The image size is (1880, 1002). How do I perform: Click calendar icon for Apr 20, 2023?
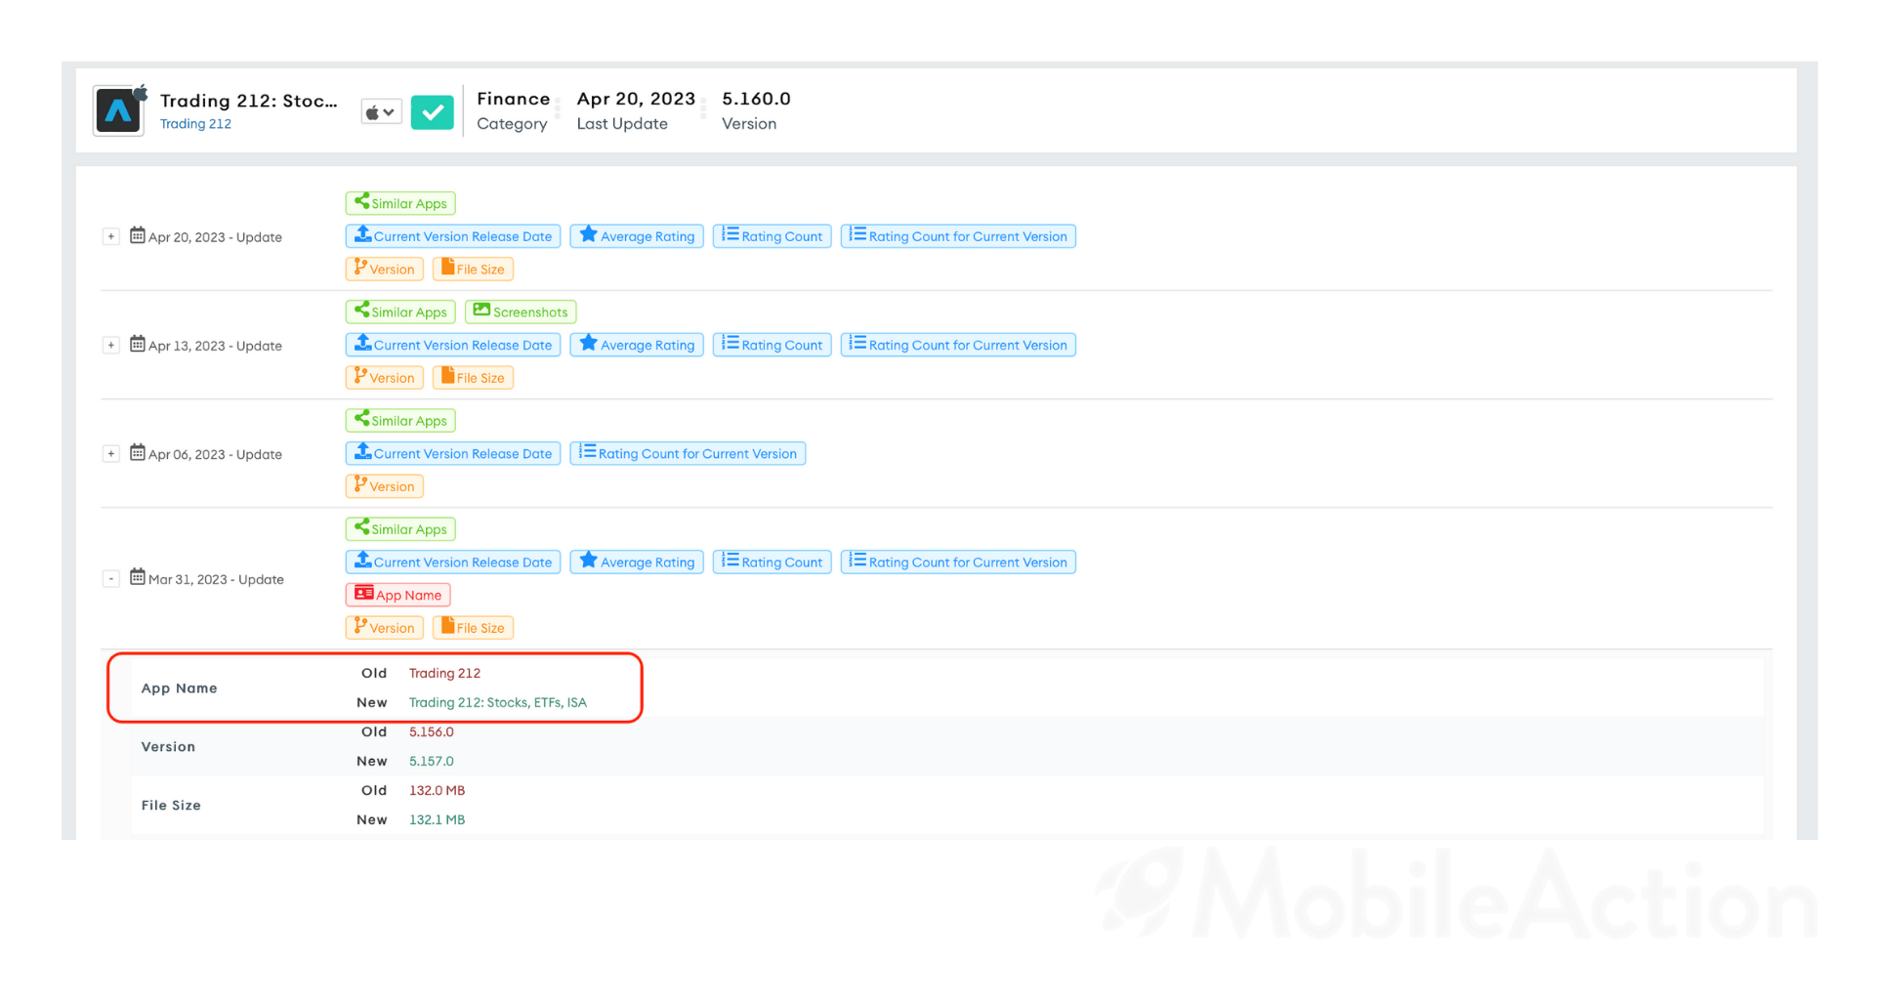coord(138,235)
